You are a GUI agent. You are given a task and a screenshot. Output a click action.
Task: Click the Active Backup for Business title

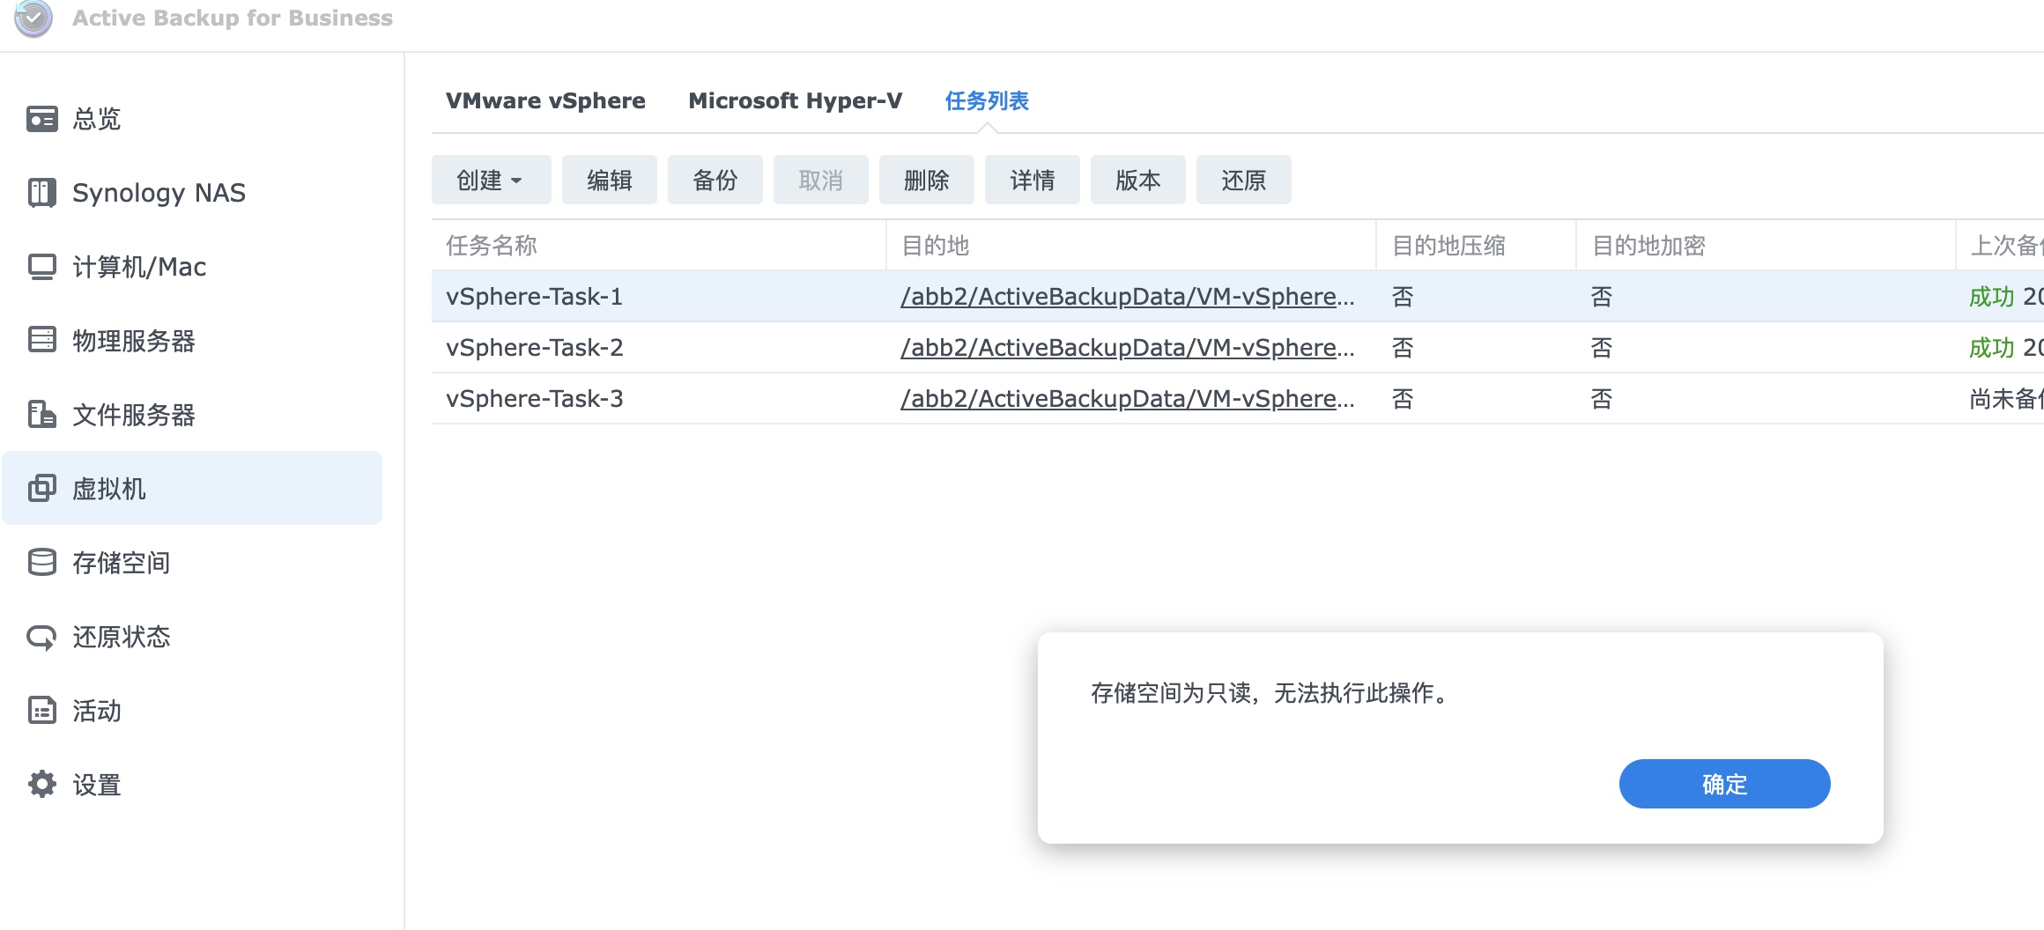click(233, 18)
